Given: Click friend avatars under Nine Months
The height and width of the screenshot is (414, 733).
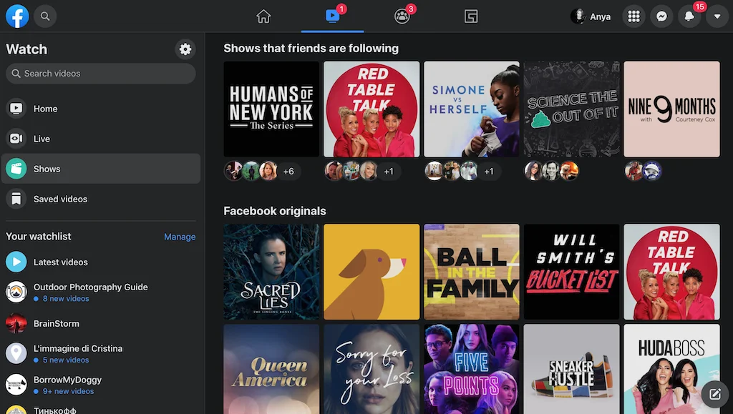Looking at the screenshot, I should 644,171.
